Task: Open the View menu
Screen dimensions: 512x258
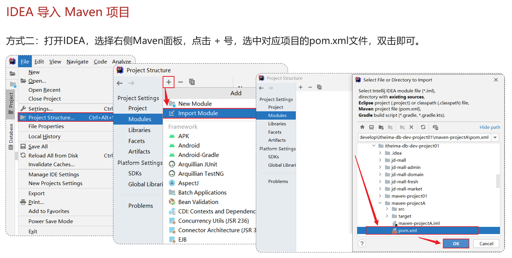Action: [x=55, y=62]
